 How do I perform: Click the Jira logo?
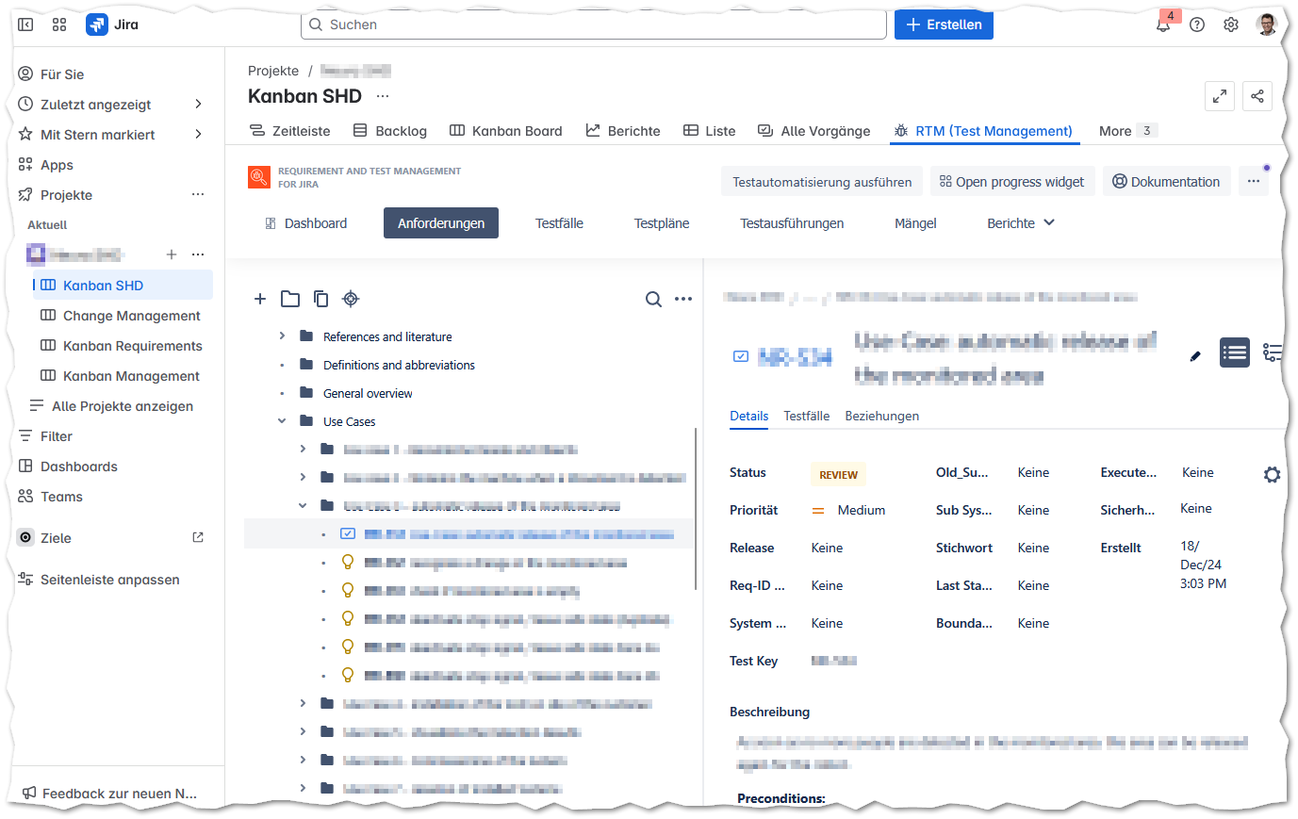[x=112, y=25]
